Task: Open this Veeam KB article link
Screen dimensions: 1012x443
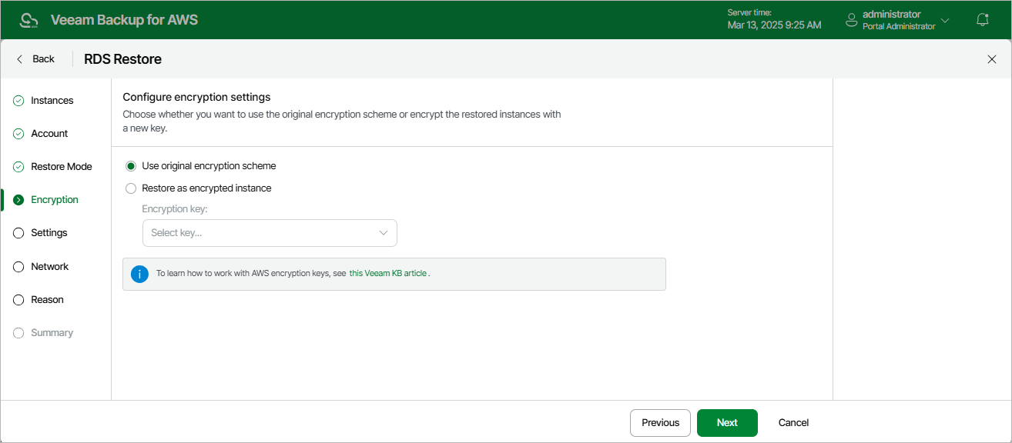Action: pyautogui.click(x=388, y=273)
